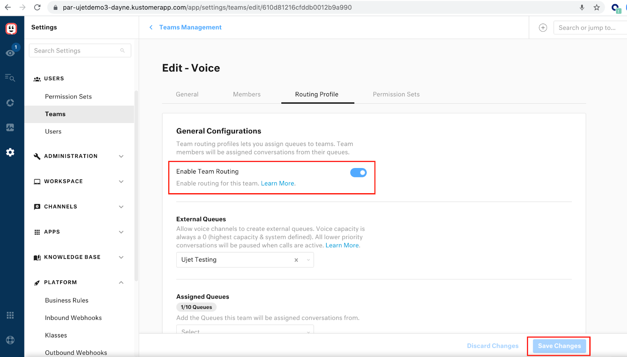Open the Channels settings section

click(x=61, y=207)
